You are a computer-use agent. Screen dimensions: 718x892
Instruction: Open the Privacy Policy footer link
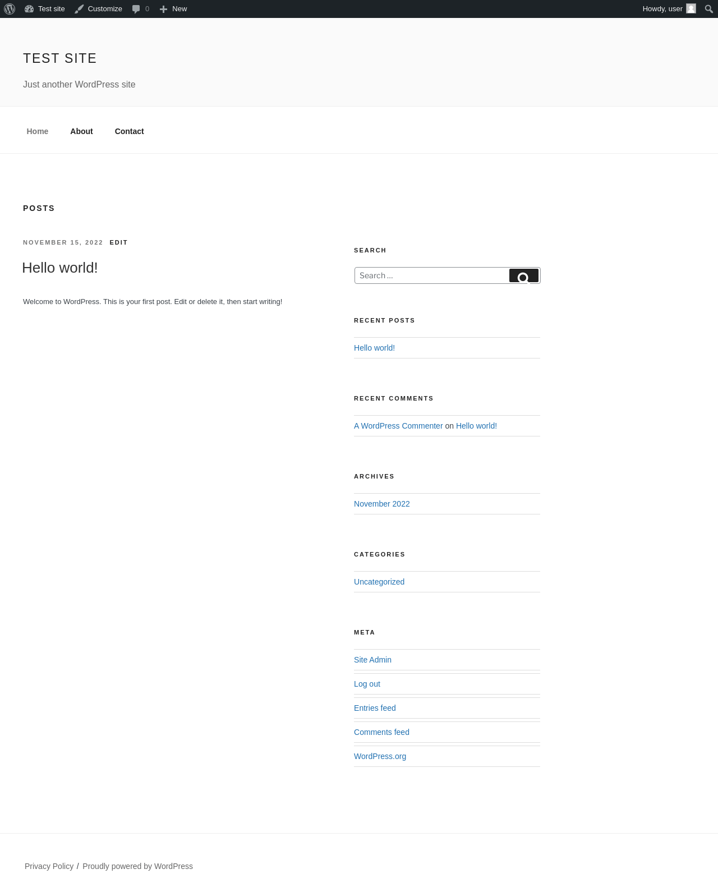click(x=49, y=866)
